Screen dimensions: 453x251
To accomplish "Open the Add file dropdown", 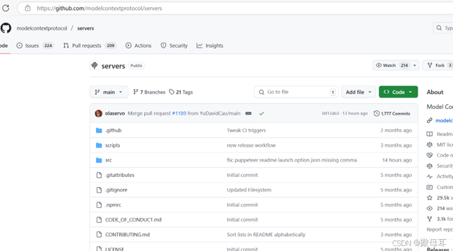I will coord(358,92).
